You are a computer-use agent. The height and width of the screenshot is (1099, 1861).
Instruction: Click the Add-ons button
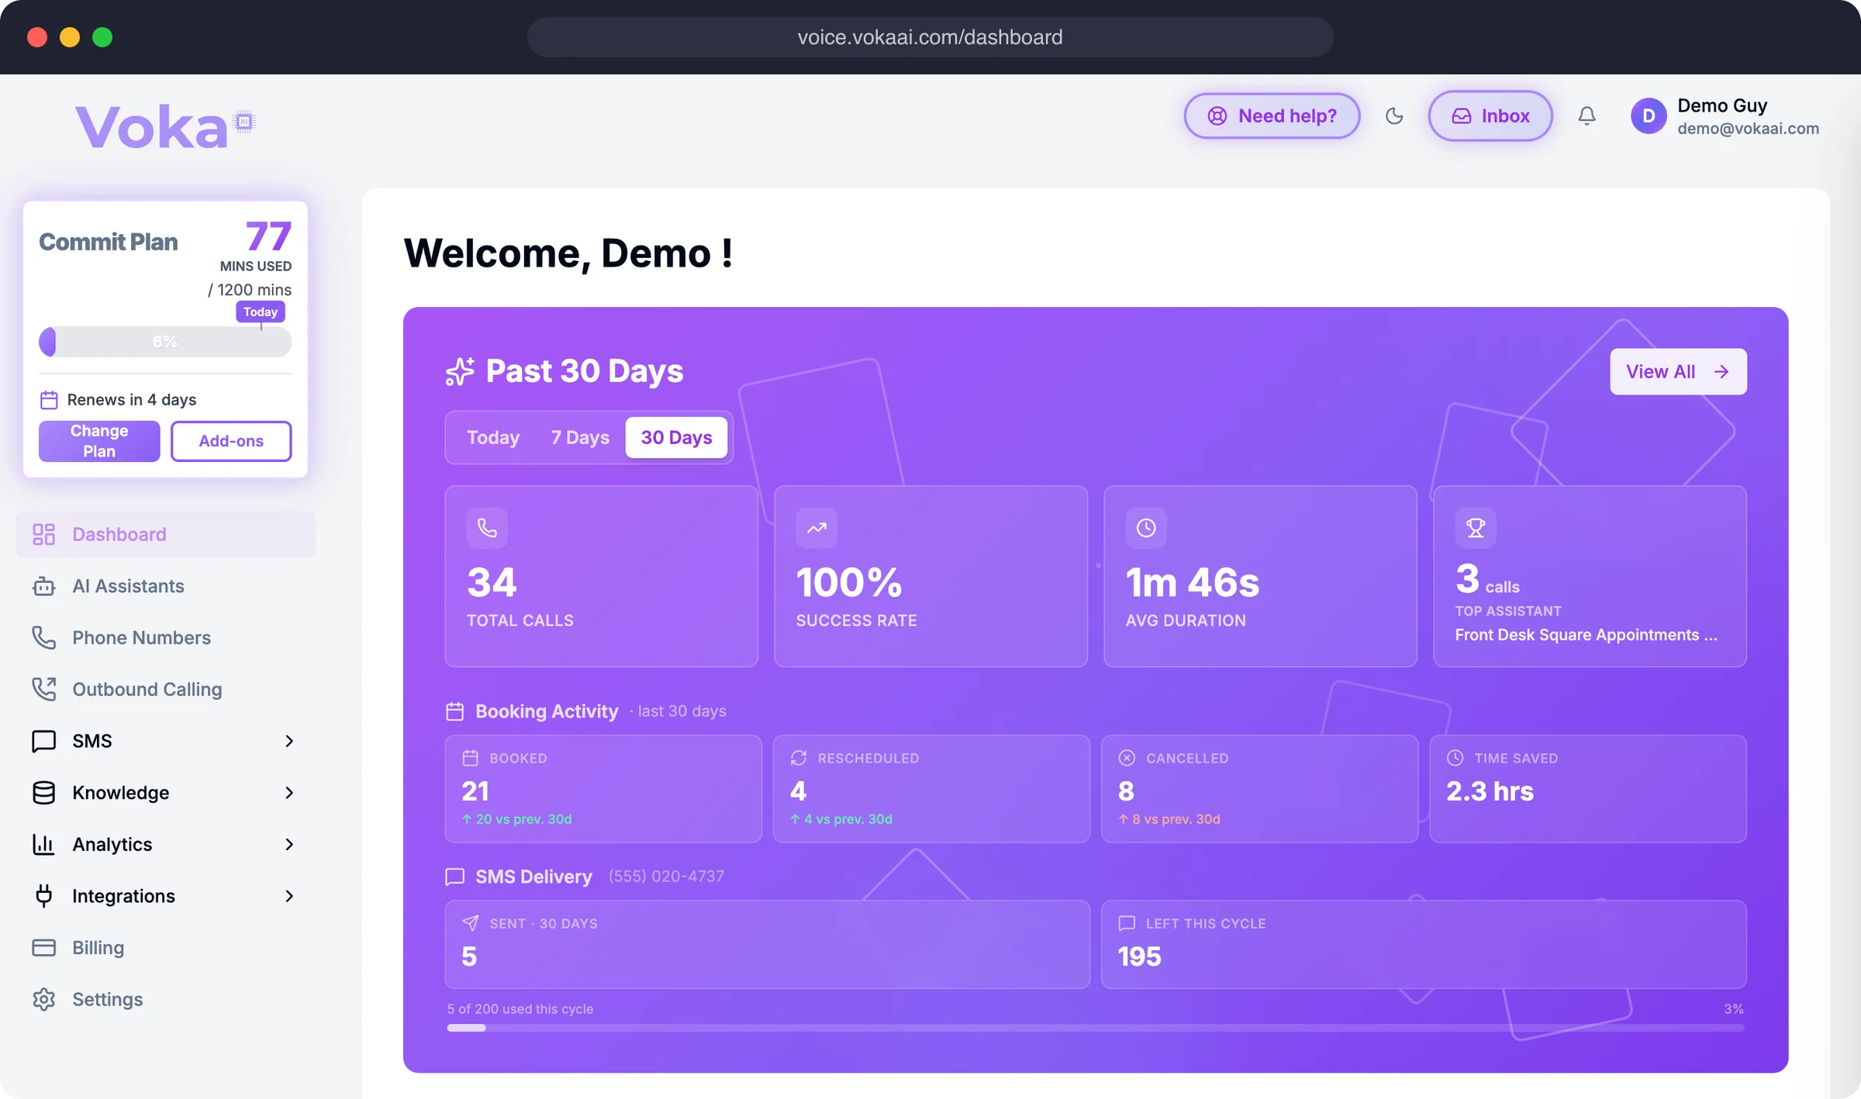pos(231,441)
